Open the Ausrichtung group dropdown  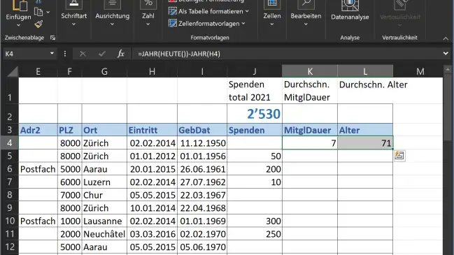(113, 24)
